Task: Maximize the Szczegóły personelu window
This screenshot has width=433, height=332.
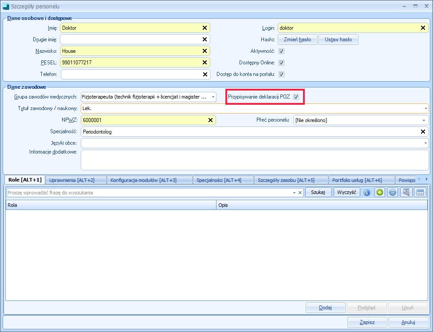Action: [x=415, y=6]
